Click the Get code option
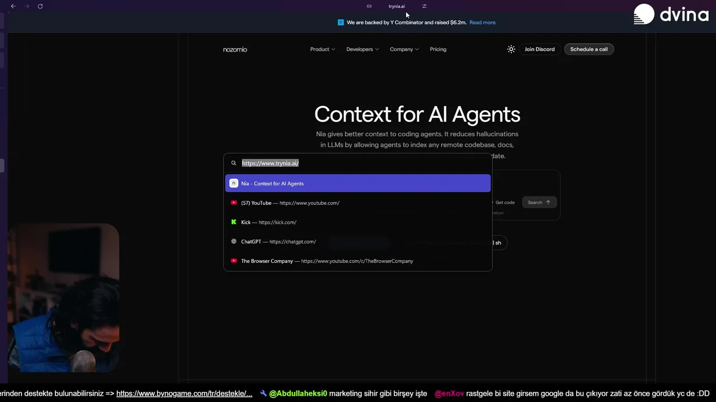 [503, 202]
